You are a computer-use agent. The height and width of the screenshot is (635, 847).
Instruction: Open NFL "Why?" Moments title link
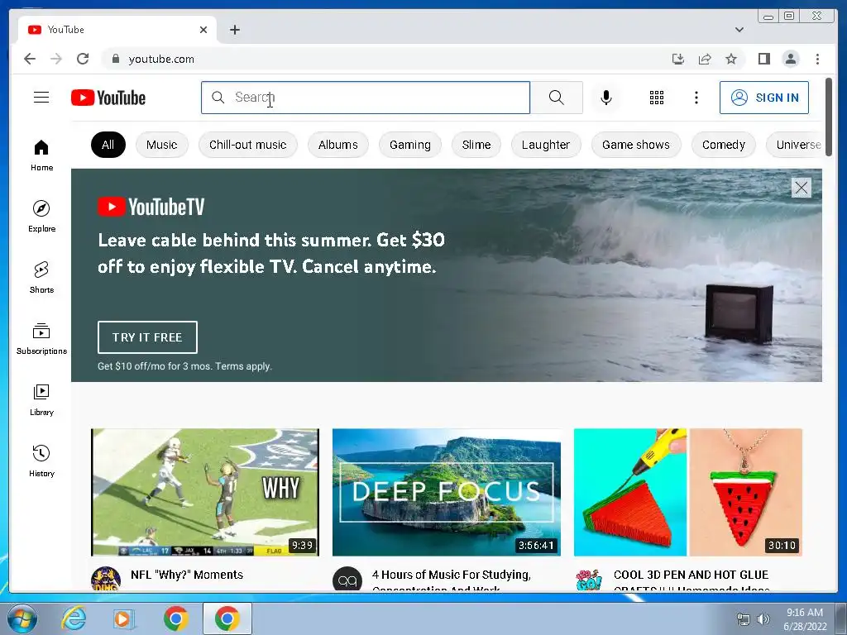point(187,575)
